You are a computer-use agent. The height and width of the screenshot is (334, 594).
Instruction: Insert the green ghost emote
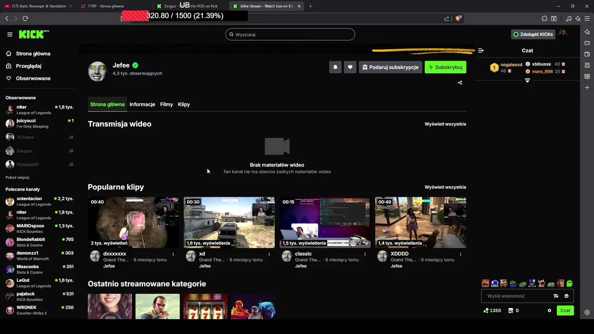click(x=569, y=283)
